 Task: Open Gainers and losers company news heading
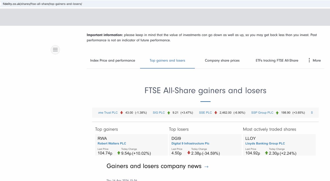[154, 166]
